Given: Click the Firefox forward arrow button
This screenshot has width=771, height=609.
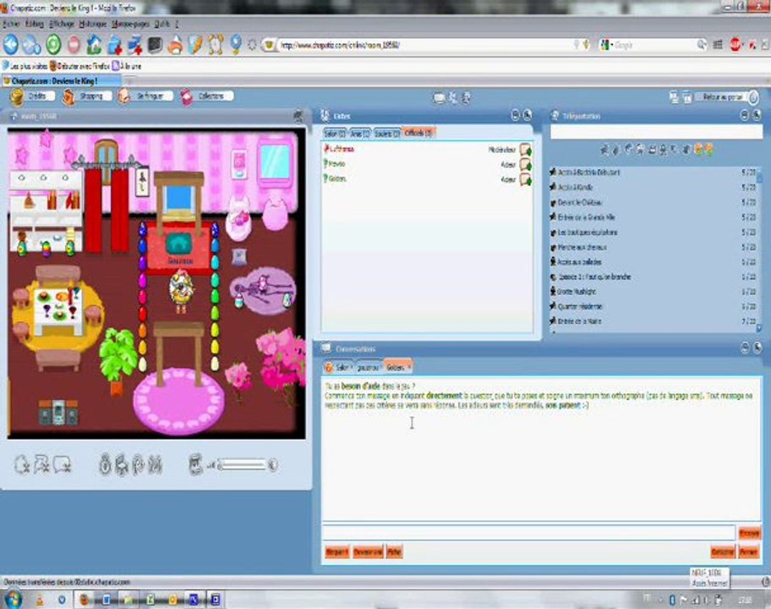Looking at the screenshot, I should 31,45.
